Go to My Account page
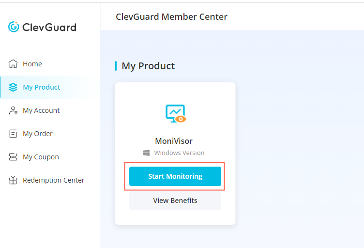 point(50,110)
